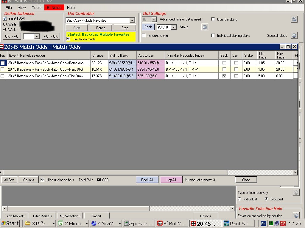This screenshot has height=228, width=305.
Task: Open the 4 SeaM... taskbar group
Action: (106, 224)
